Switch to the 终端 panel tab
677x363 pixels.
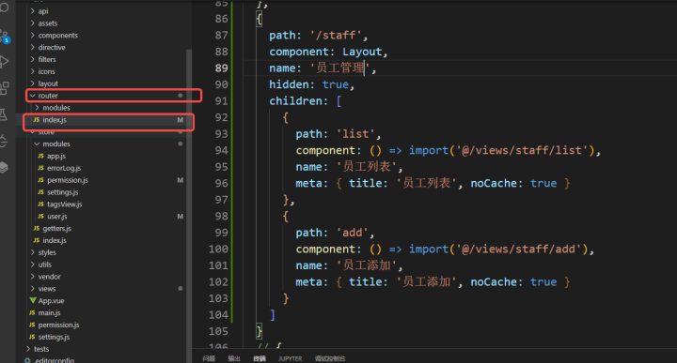click(x=260, y=358)
